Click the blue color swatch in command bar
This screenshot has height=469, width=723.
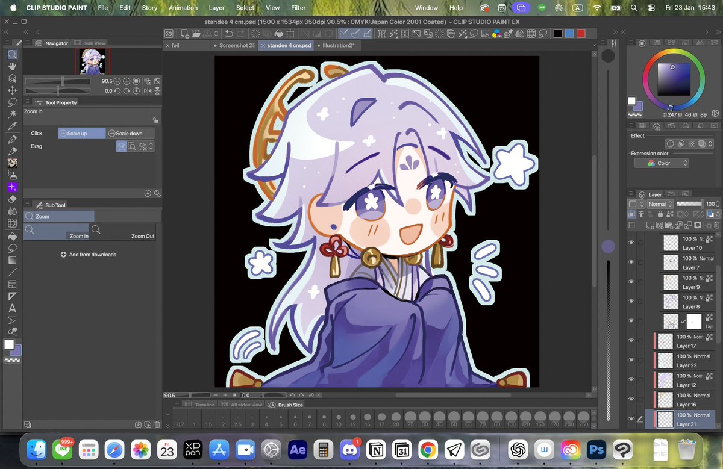[569, 34]
